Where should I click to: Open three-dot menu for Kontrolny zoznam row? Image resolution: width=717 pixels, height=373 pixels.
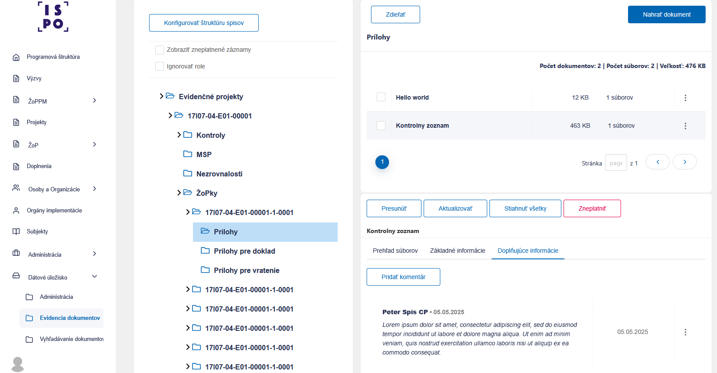685,126
